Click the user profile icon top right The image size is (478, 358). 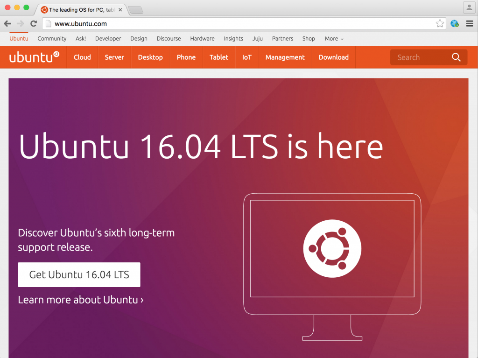pyautogui.click(x=468, y=7)
